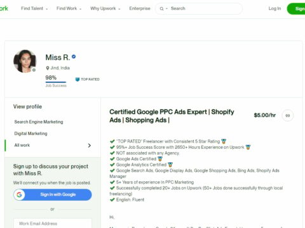
Task: Copy profile link with the link icon
Action: pyautogui.click(x=287, y=115)
